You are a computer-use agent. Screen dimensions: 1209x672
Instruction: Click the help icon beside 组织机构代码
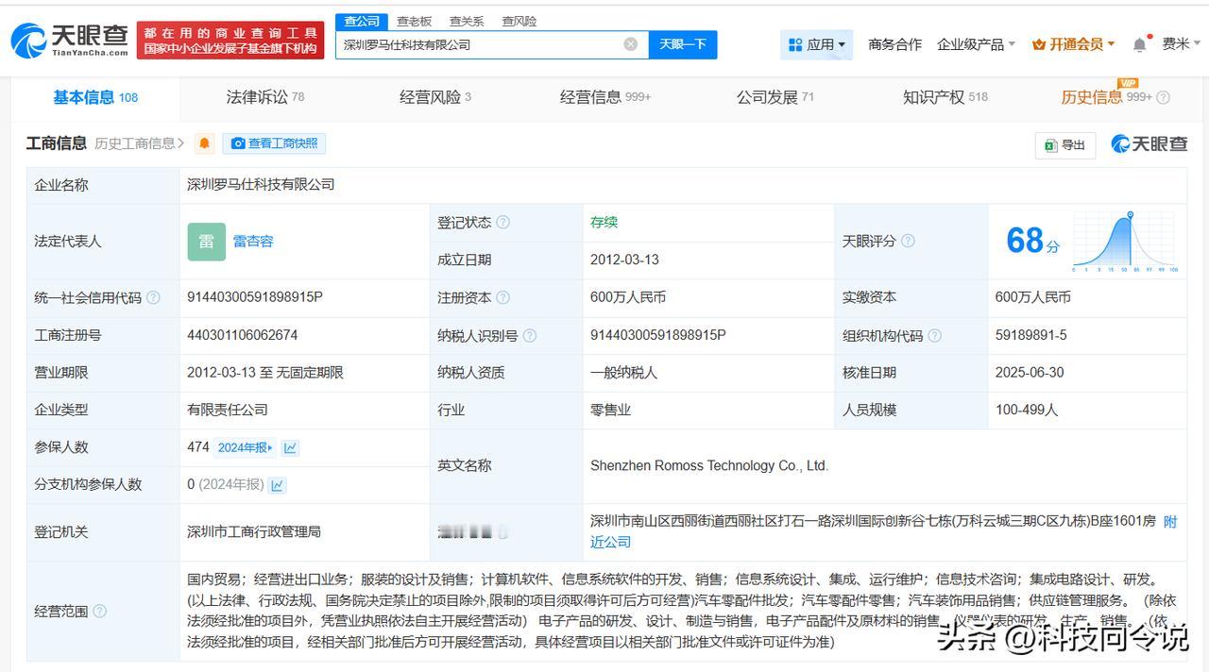[x=934, y=335]
